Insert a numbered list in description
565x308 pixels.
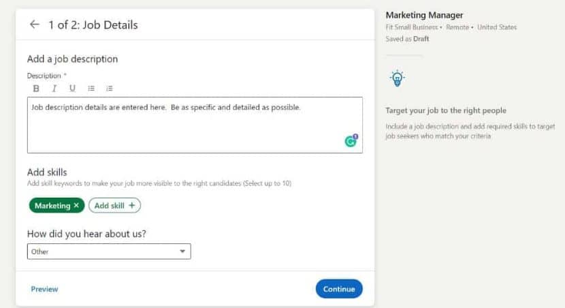110,89
